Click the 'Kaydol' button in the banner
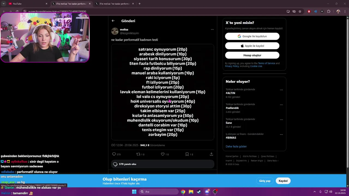Screen dimensions: 349x196 pos(283,181)
